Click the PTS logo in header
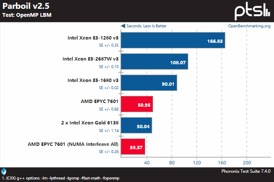 [x=252, y=11]
